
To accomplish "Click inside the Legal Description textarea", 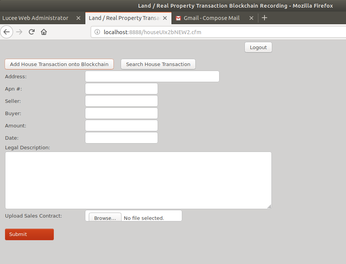I will click(x=138, y=180).
